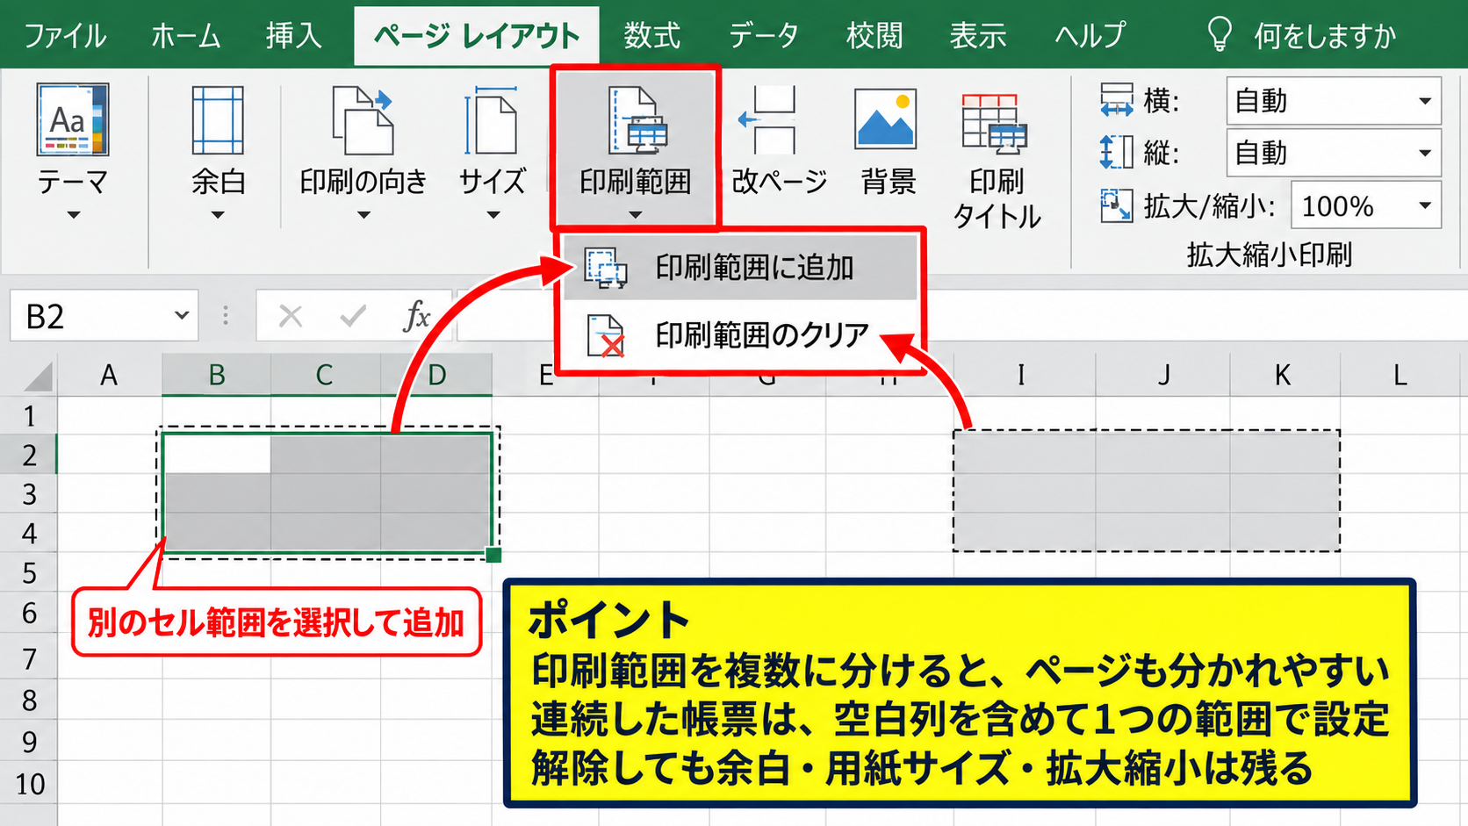The width and height of the screenshot is (1468, 826).
Task: Select column J header
Action: tap(1163, 376)
